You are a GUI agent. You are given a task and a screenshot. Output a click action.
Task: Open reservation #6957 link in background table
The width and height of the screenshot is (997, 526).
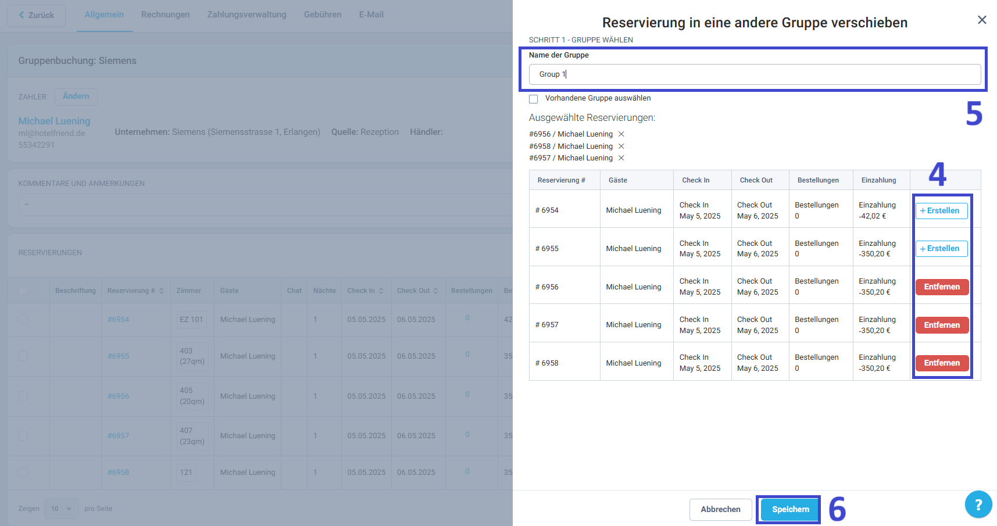click(x=118, y=435)
